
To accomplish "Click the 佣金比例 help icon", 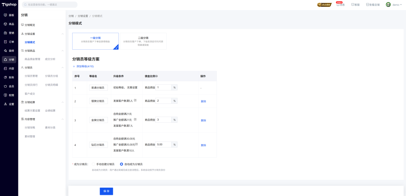I will [x=157, y=76].
